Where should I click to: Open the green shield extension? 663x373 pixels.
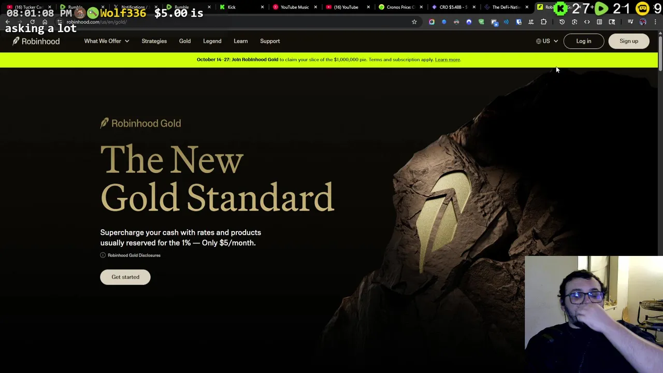coord(481,22)
